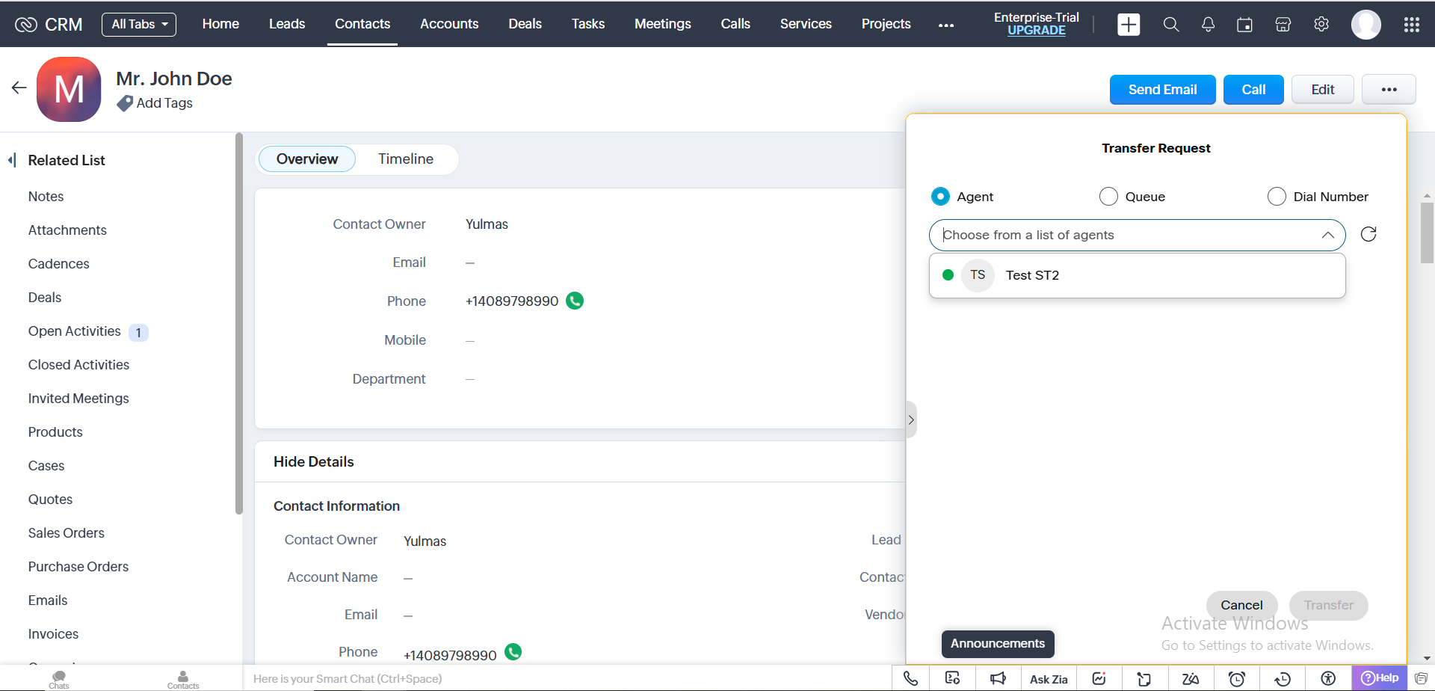Refresh the agents list icon
The height and width of the screenshot is (691, 1435).
tap(1368, 235)
